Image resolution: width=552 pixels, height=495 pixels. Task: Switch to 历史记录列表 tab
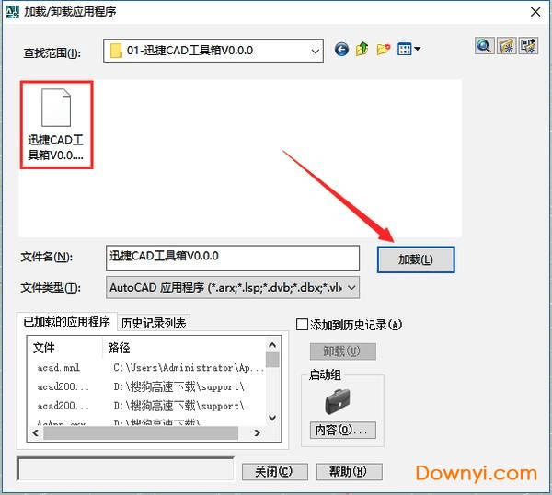[154, 323]
